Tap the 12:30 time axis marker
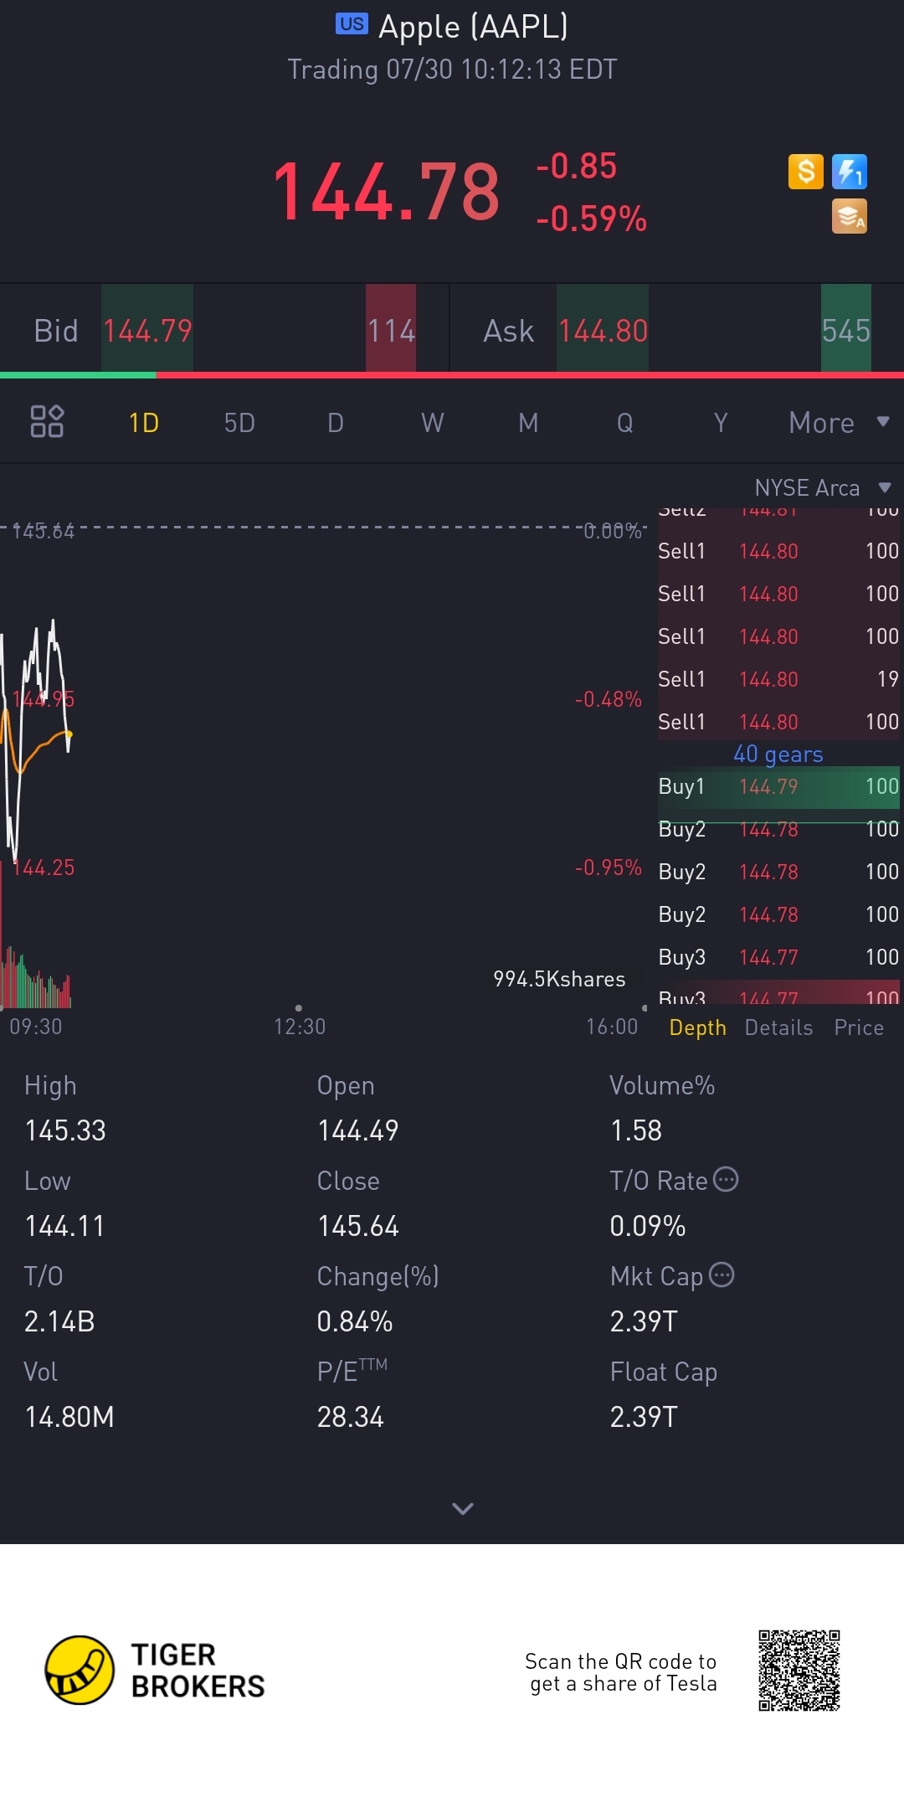Screen dimensions: 904x1797 point(300,1026)
